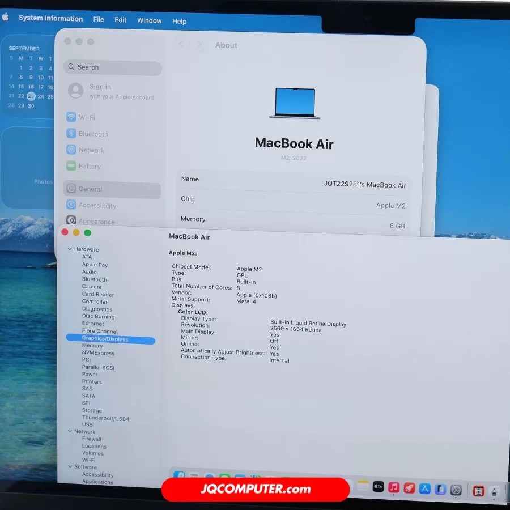Screen dimensions: 510x510
Task: Select Volumes under Network
Action: tap(93, 453)
